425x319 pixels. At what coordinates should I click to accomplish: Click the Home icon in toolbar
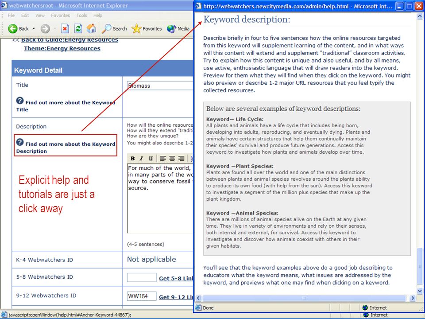[x=91, y=28]
